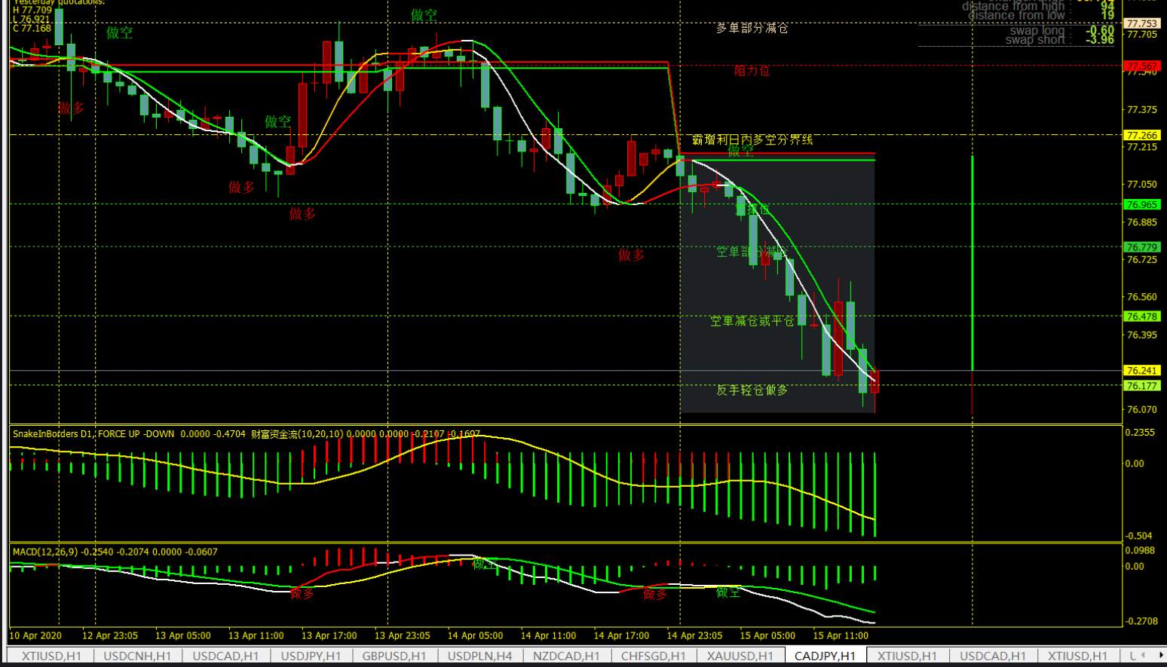
Task: Click the -0.504 indicator scale value
Action: 1138,536
